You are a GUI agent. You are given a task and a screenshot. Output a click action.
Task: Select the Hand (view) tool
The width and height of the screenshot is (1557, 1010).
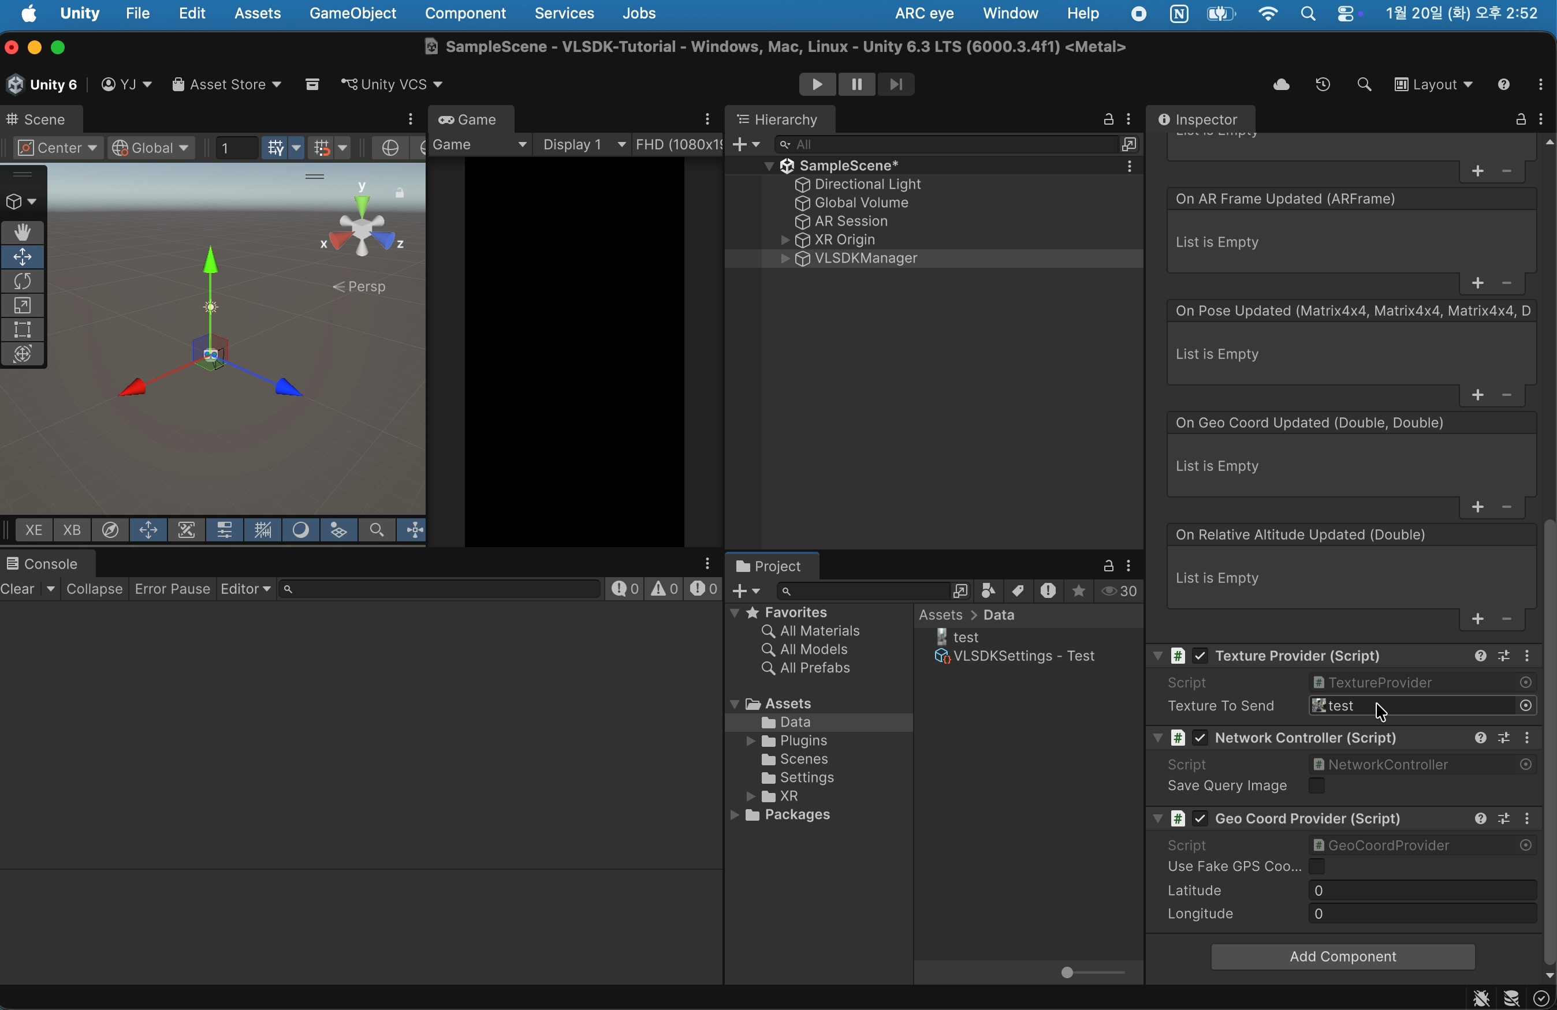(x=23, y=233)
